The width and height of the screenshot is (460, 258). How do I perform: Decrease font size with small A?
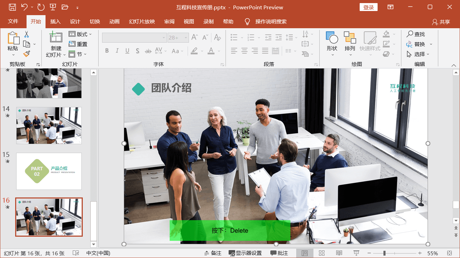(205, 37)
